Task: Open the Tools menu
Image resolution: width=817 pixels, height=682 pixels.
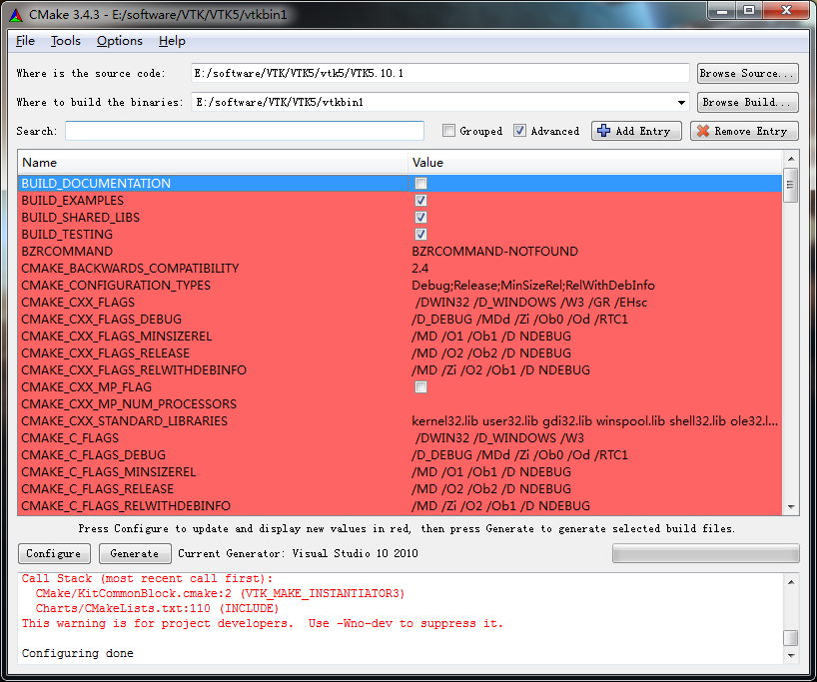Action: (66, 41)
